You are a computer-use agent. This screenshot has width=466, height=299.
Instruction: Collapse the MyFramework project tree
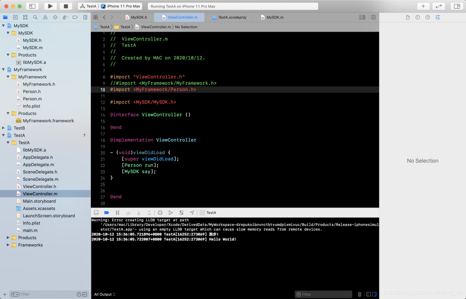click(x=3, y=69)
